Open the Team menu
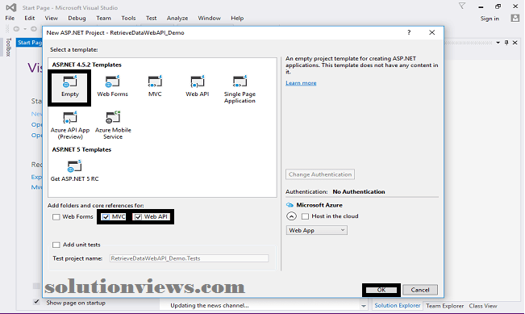Image resolution: width=525 pixels, height=314 pixels. point(103,18)
